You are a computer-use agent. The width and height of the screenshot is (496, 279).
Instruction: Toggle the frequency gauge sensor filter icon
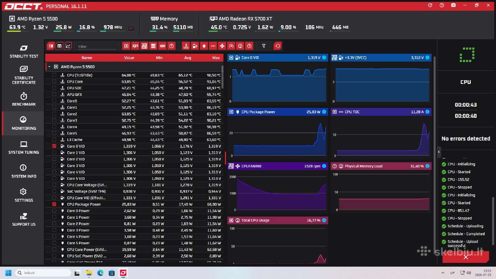point(231,46)
